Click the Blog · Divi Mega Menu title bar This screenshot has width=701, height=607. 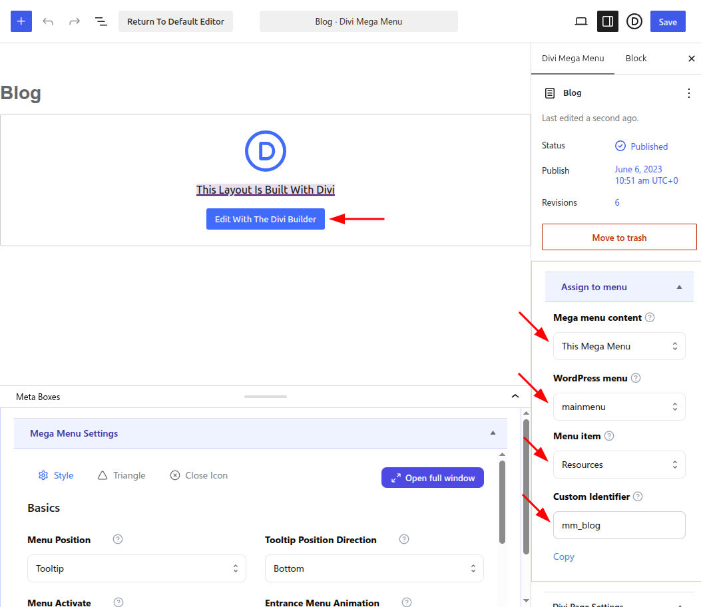pyautogui.click(x=359, y=21)
